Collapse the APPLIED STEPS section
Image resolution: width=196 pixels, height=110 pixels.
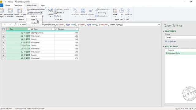coord(164,46)
